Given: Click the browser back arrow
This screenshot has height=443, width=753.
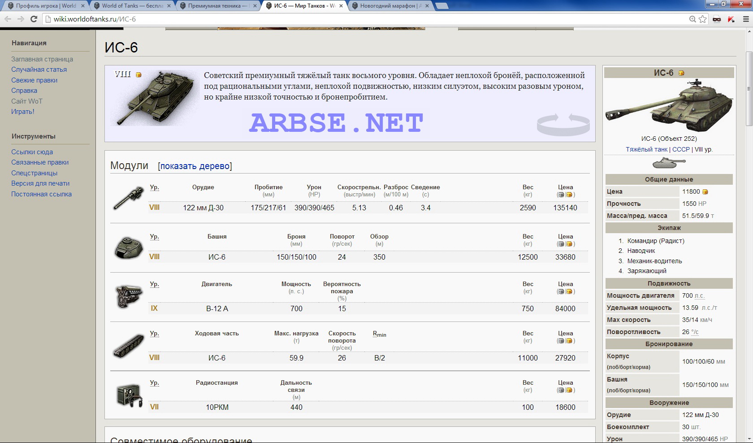Looking at the screenshot, I should (8, 19).
